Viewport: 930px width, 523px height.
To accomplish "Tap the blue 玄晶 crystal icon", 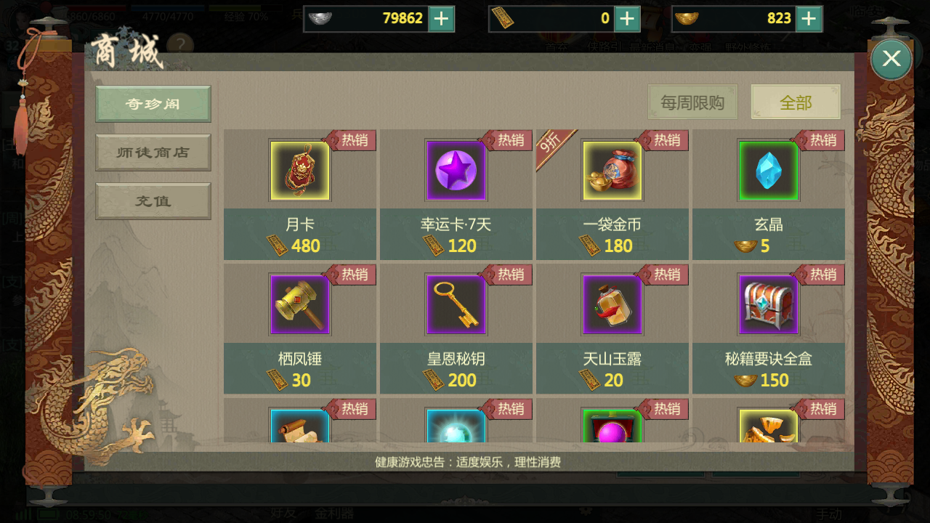I will click(769, 171).
